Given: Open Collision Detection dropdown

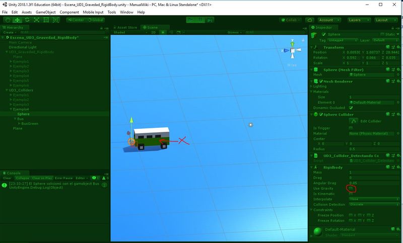Looking at the screenshot, I should tap(374, 204).
